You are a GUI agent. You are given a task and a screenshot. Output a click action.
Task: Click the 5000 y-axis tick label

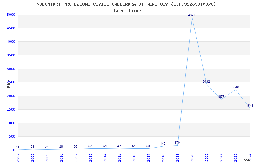(11, 15)
